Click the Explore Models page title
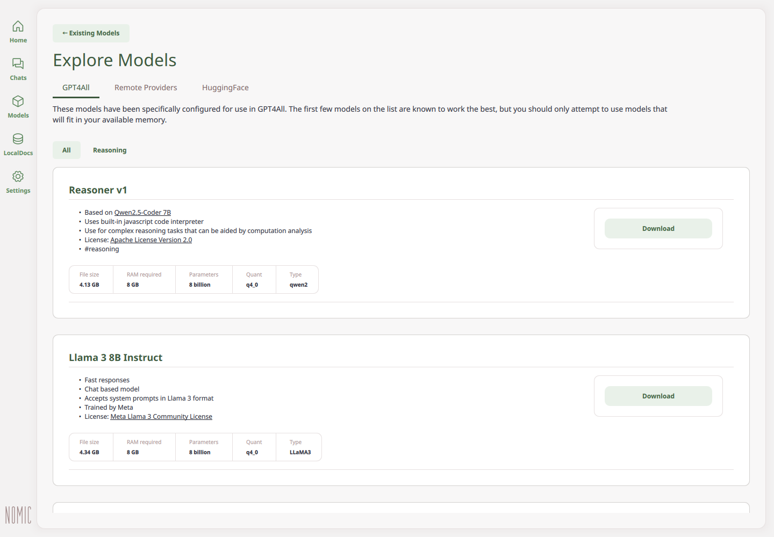The height and width of the screenshot is (537, 774). 114,60
